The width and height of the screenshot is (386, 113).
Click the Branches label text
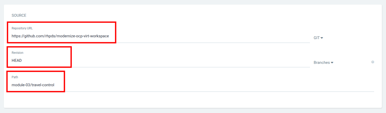coord(322,63)
